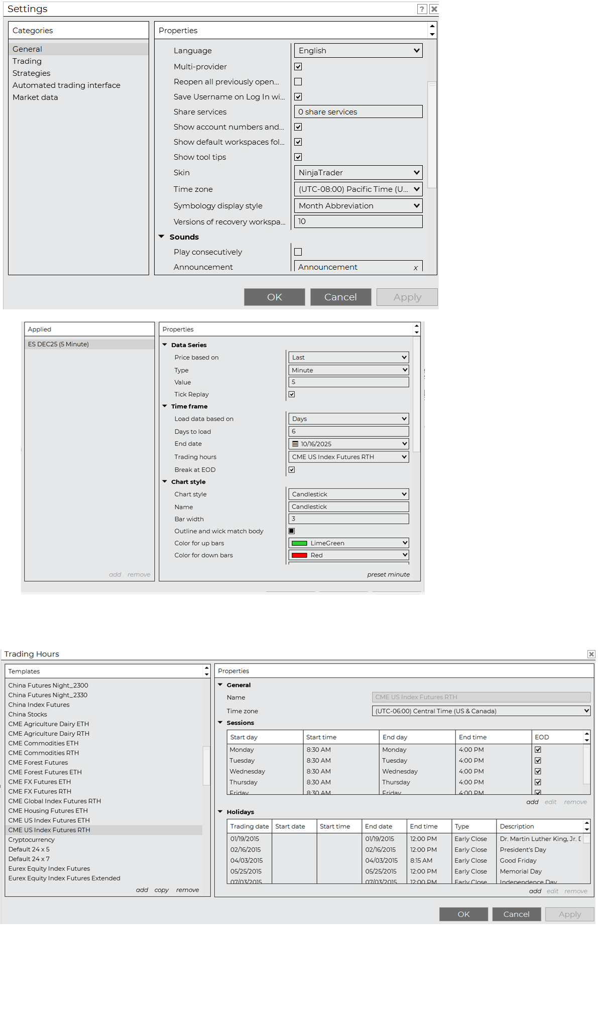
Task: Collapse the Sounds section triangle
Action: coord(162,237)
